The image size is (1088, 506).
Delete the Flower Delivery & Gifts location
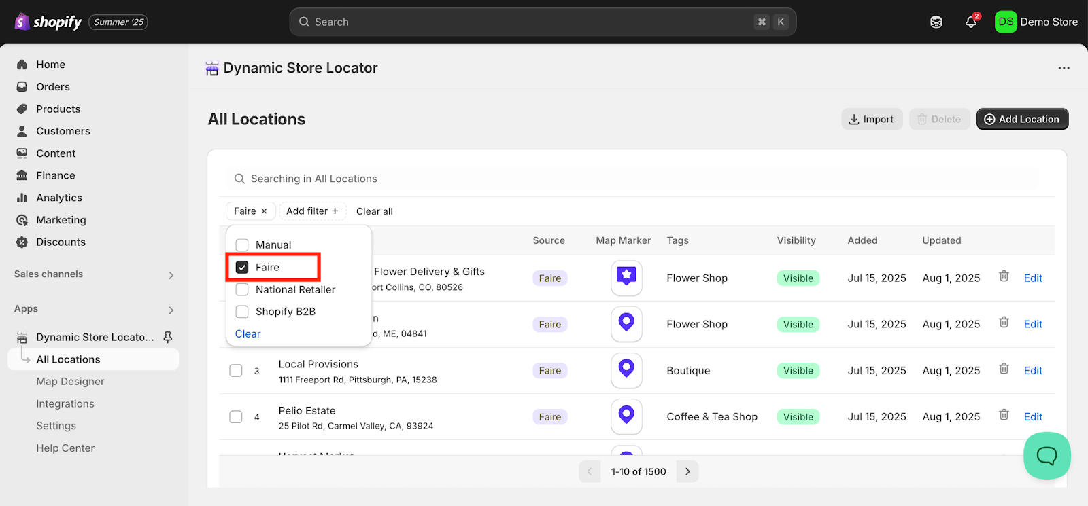tap(1004, 276)
